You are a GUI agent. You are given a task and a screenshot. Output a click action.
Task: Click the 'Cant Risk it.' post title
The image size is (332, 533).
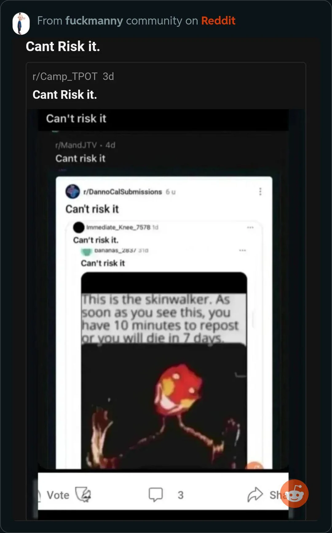pos(63,46)
